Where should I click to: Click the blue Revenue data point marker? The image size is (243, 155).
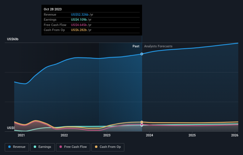click(142, 54)
